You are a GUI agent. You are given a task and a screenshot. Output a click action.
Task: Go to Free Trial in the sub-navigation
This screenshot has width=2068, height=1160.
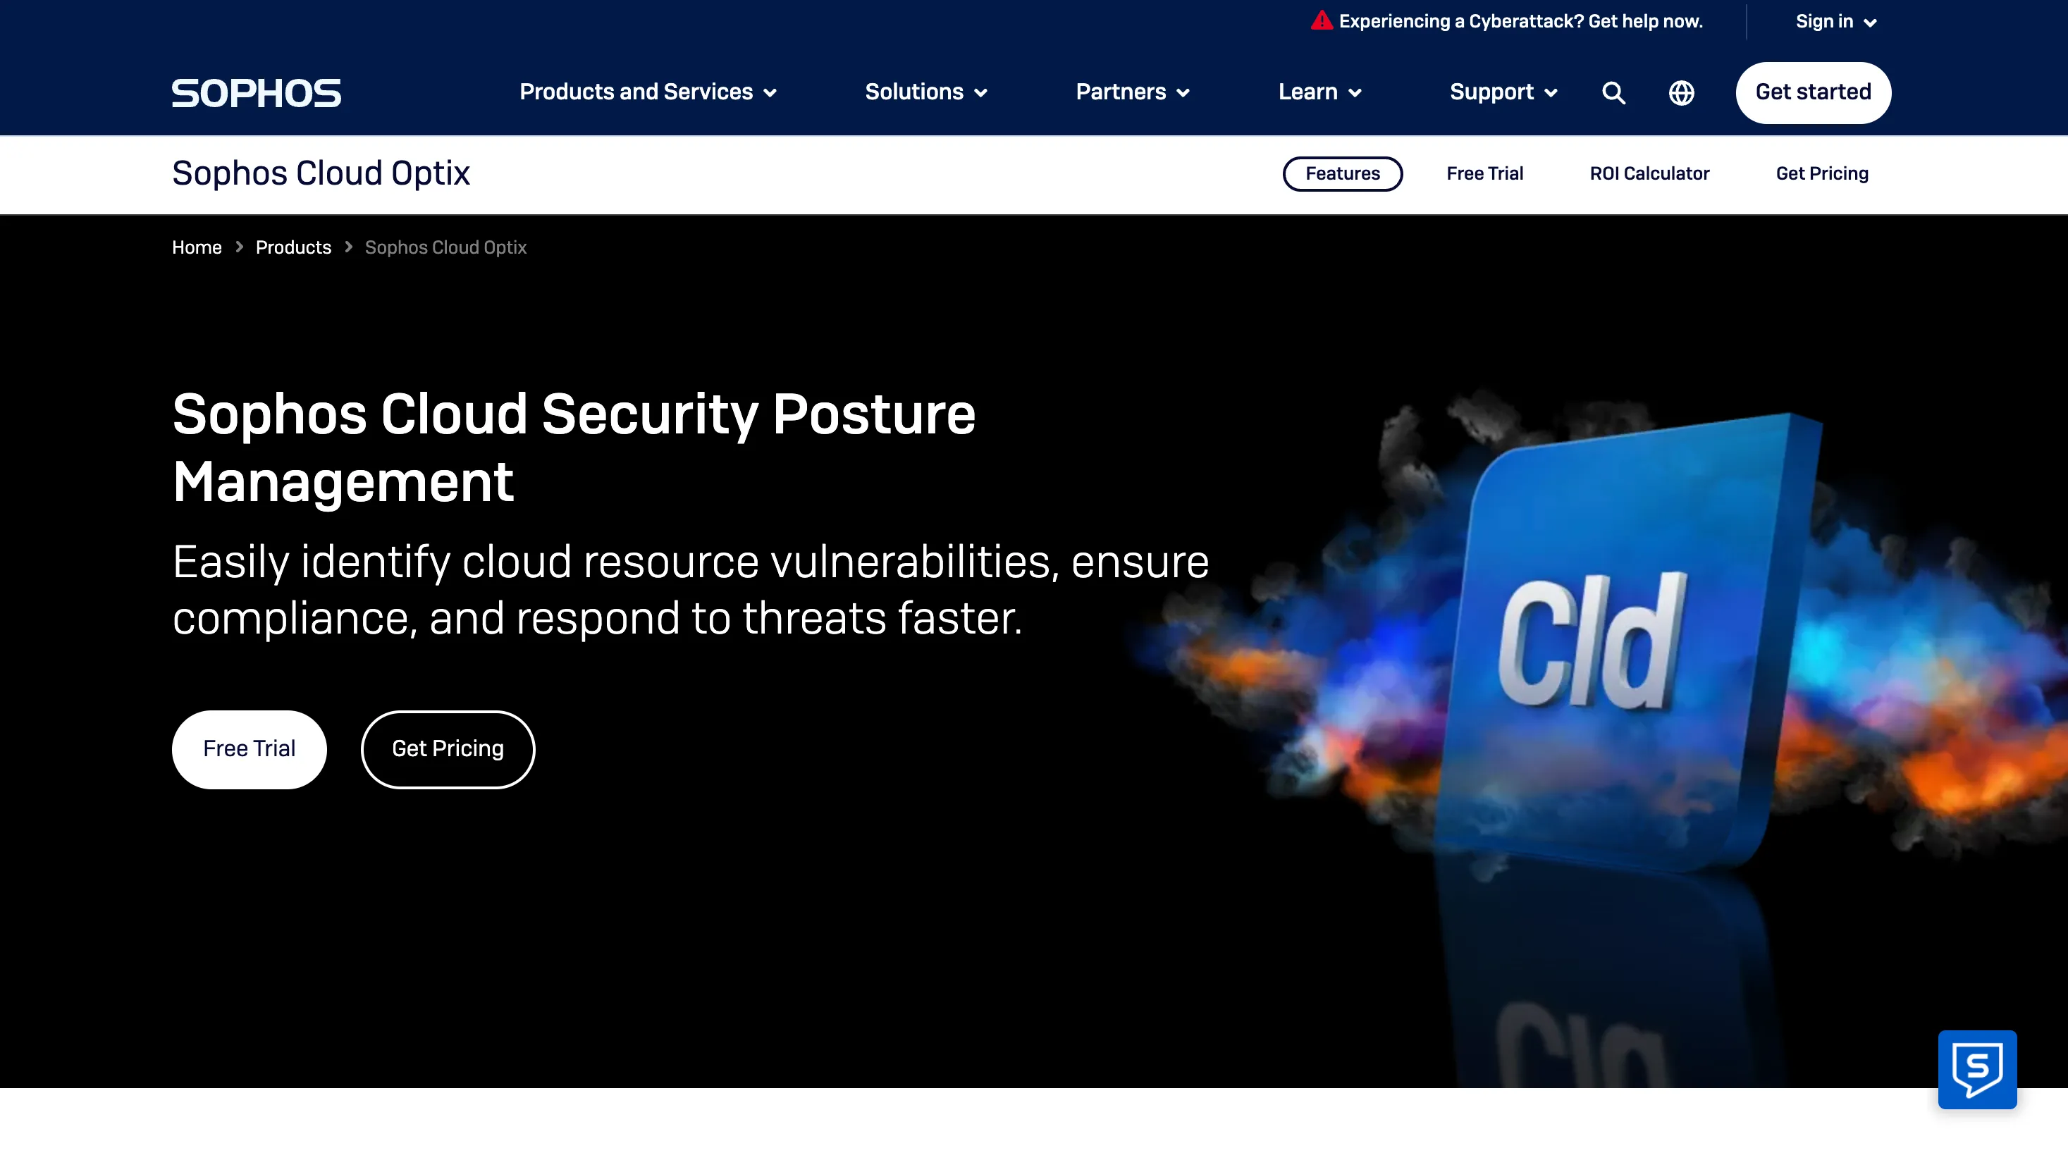point(1484,173)
